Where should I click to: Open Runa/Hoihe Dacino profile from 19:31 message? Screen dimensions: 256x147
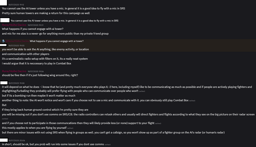[x=14, y=25]
